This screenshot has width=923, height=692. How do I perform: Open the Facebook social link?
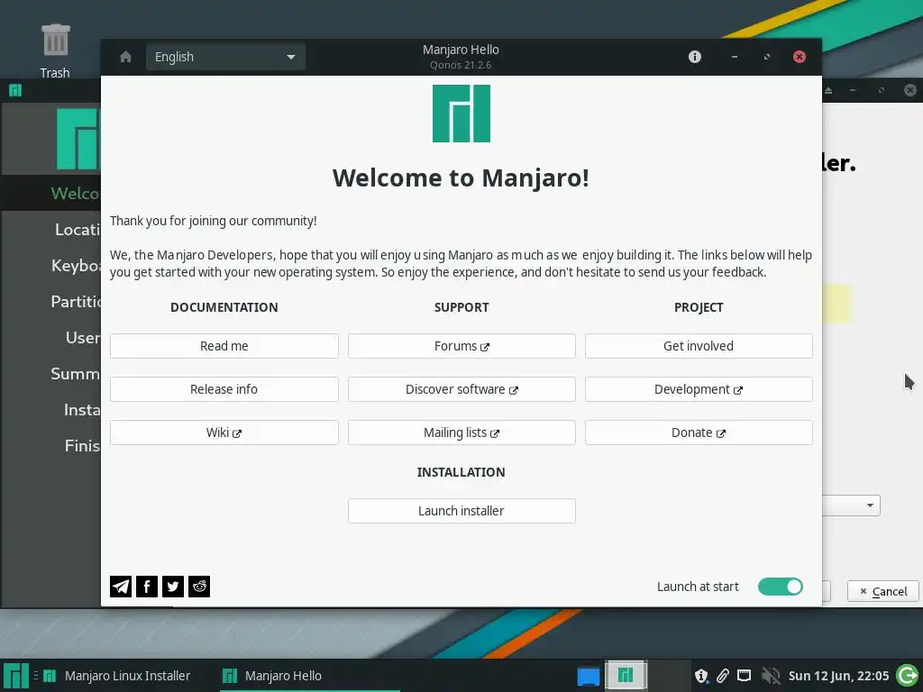tap(147, 586)
